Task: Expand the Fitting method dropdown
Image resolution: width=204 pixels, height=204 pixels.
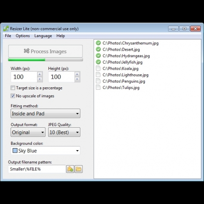Action: point(45,113)
